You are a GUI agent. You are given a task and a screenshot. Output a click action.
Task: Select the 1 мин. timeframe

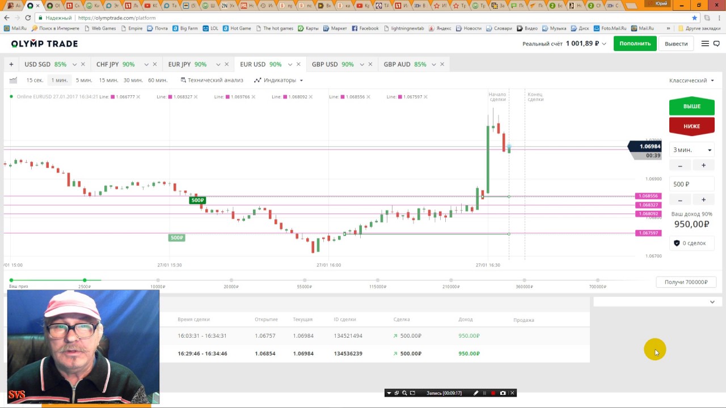[59, 80]
